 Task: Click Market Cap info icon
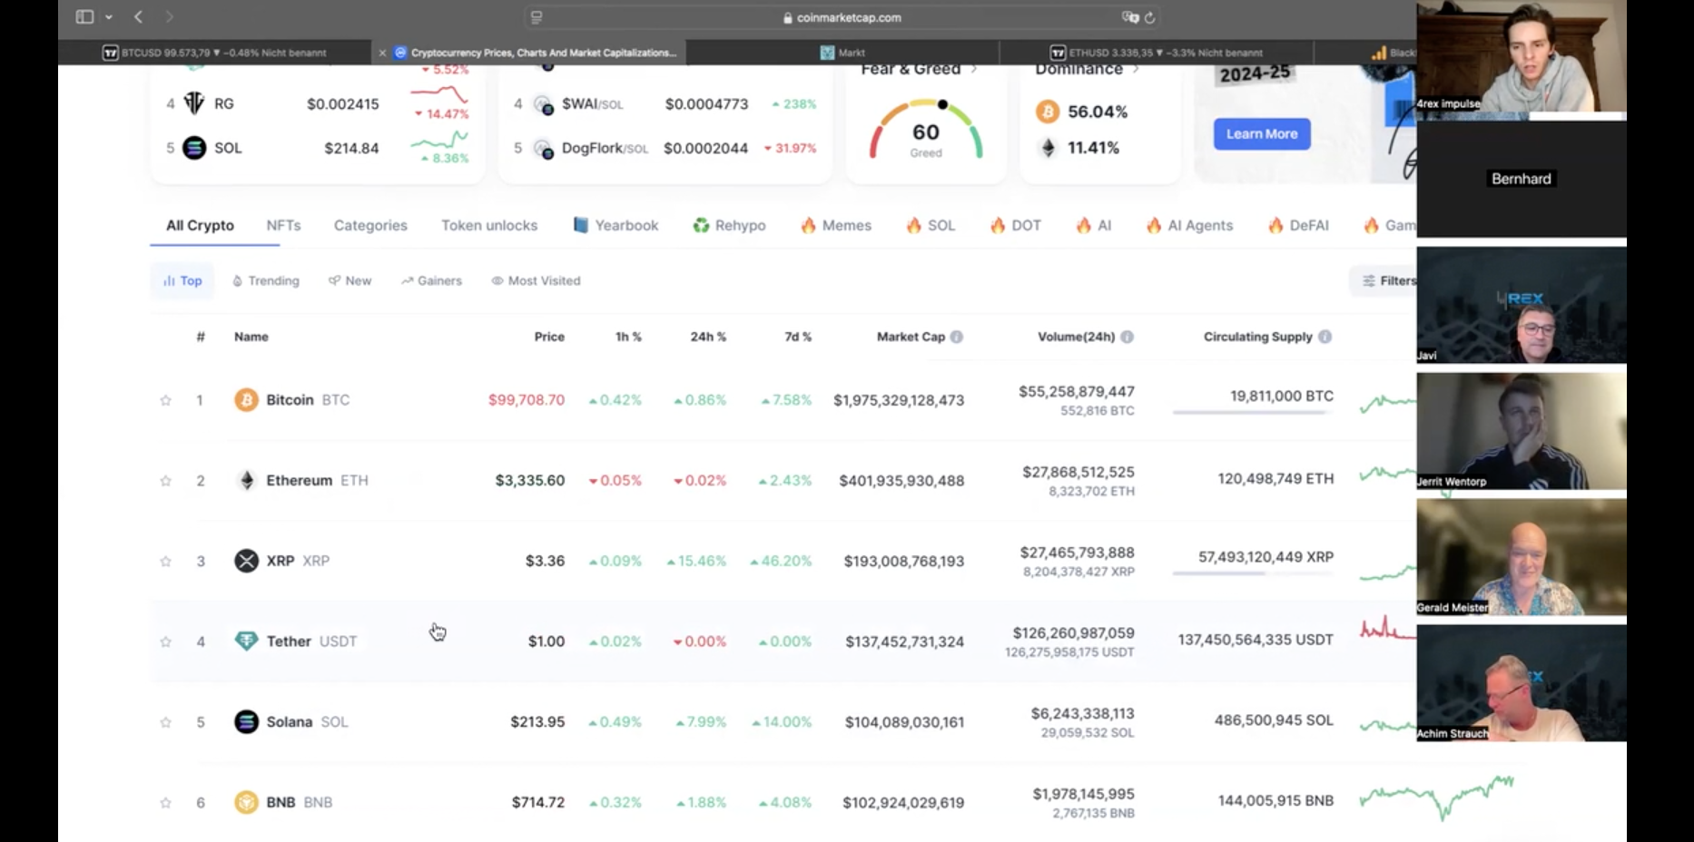957,337
